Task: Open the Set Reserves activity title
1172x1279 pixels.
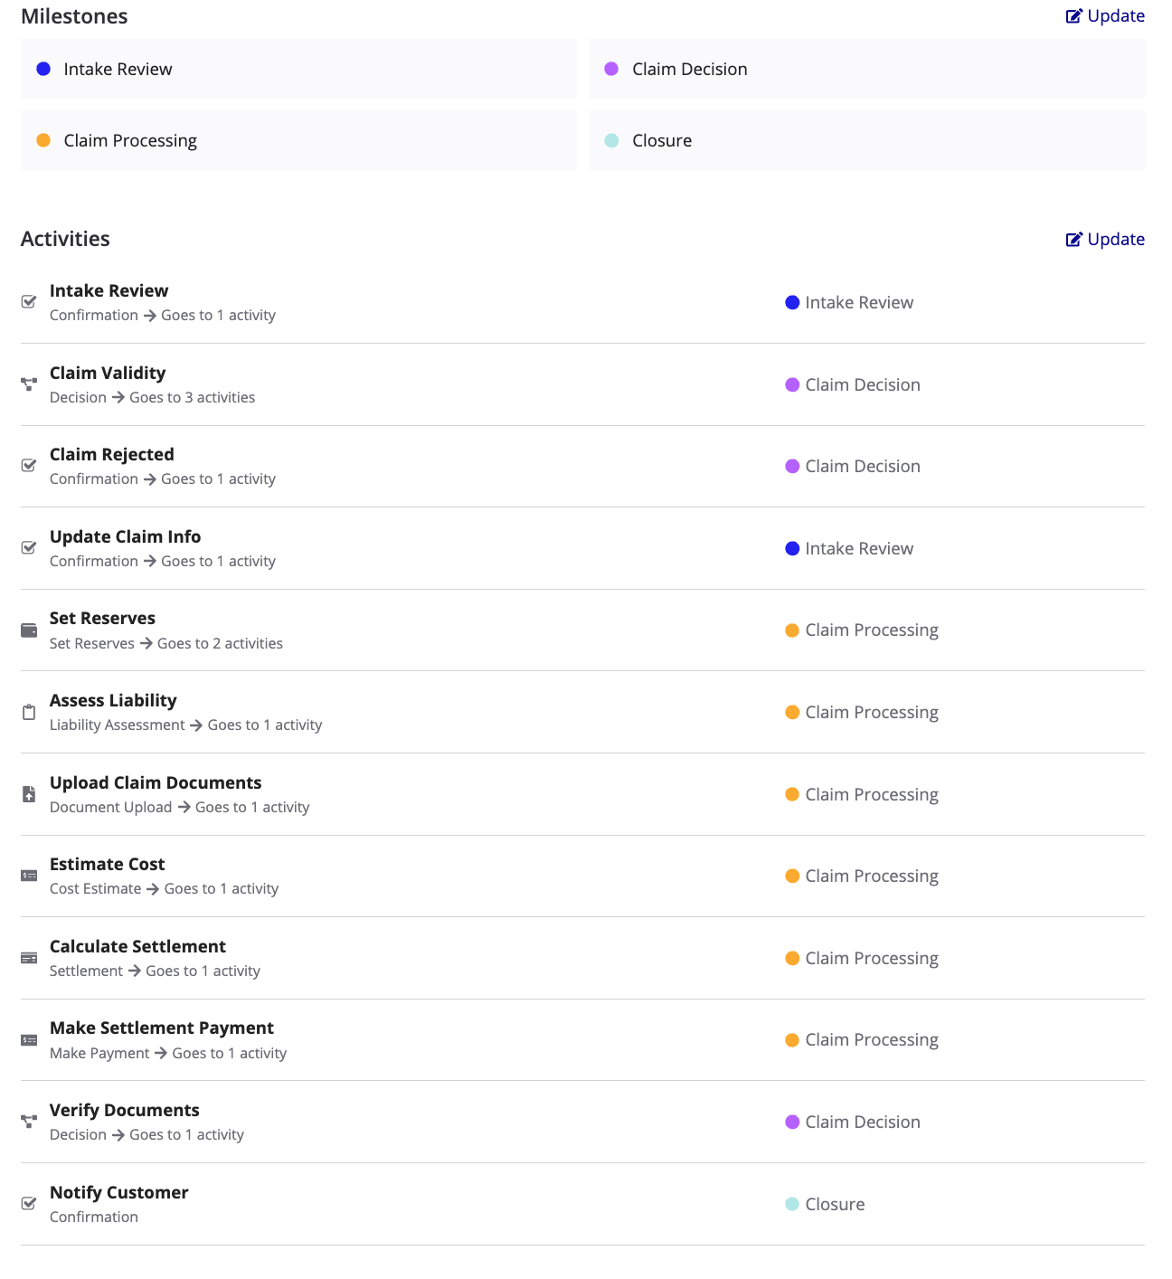Action: pyautogui.click(x=102, y=618)
